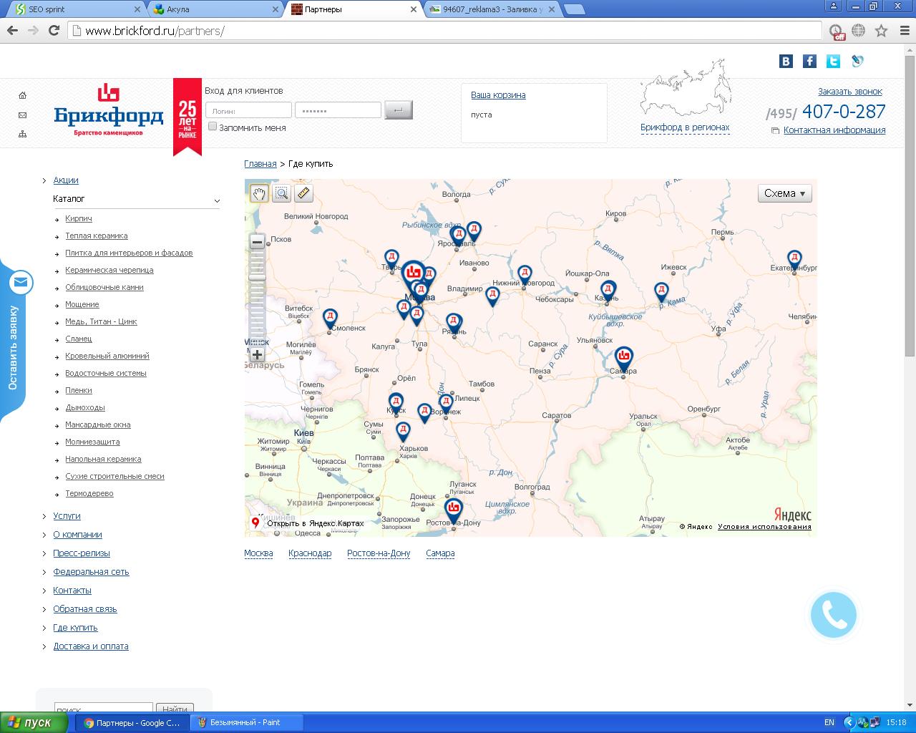
Task: Zoom out the map with minus button
Action: click(257, 242)
